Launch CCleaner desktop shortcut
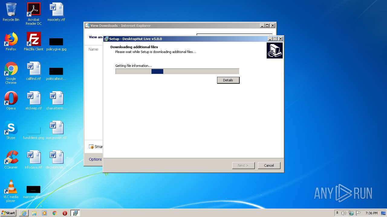The width and height of the screenshot is (387, 217). click(11, 160)
